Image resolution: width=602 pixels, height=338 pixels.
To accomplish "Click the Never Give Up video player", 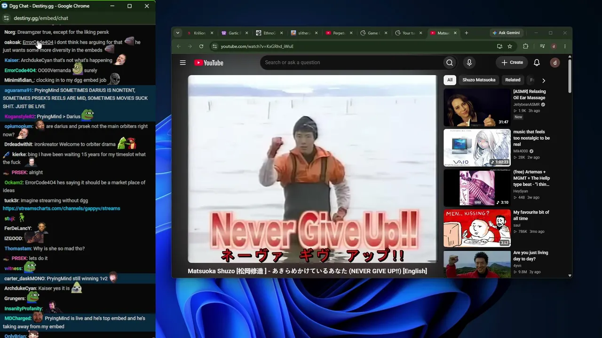I will (312, 169).
